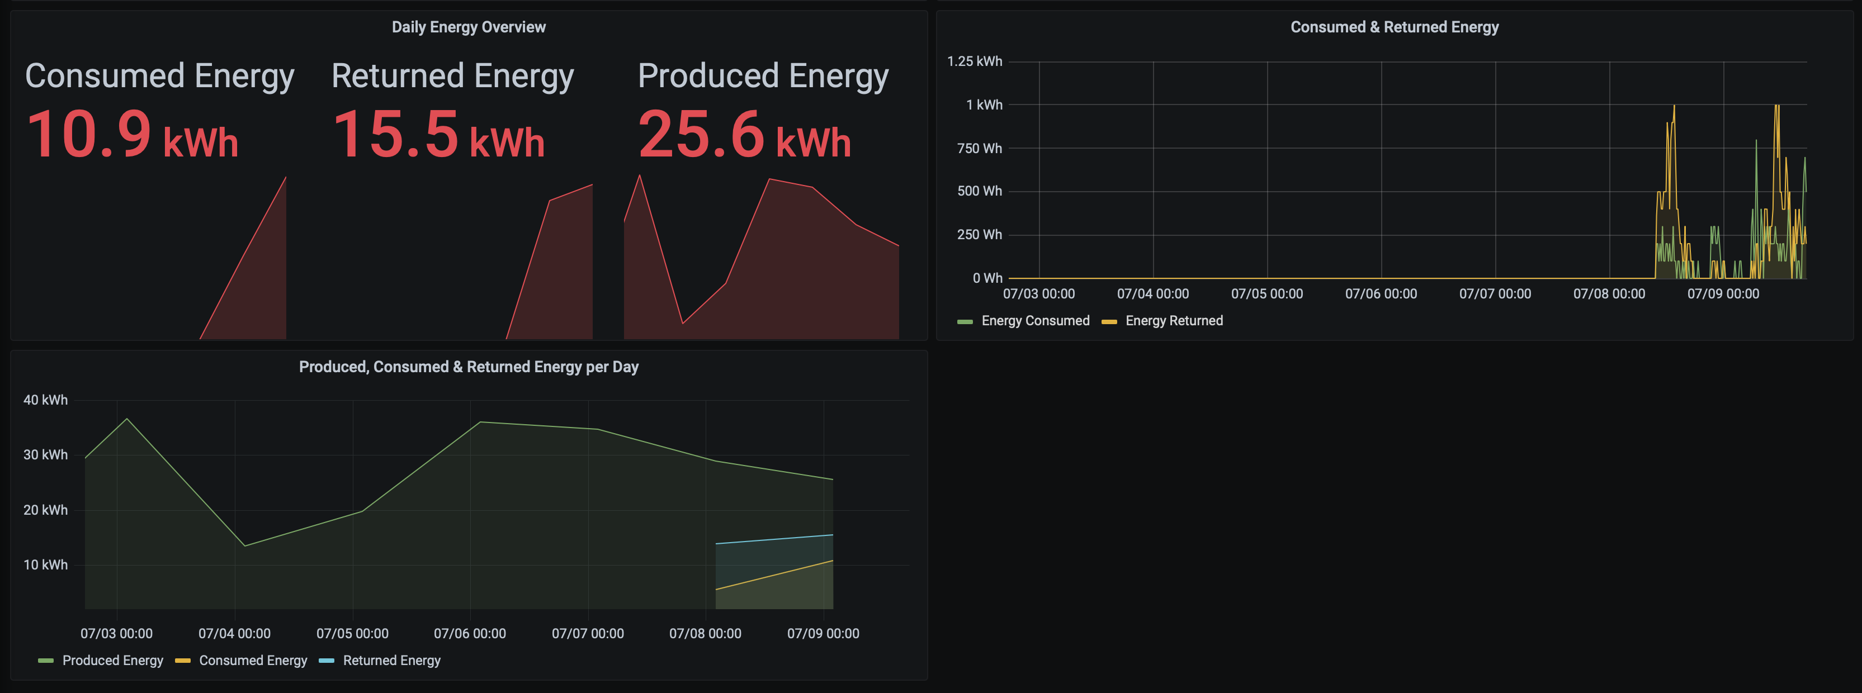This screenshot has width=1862, height=693.
Task: Click the yellow Consumed Energy legend color swatch
Action: (182, 661)
